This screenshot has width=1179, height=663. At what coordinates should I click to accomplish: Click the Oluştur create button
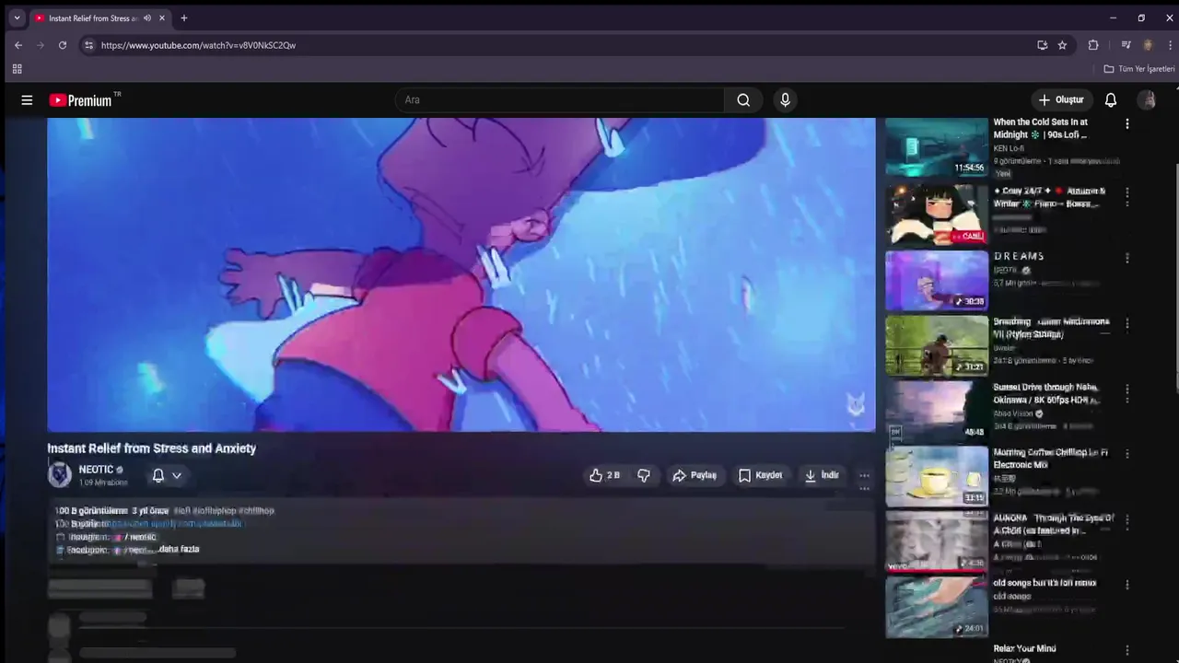[x=1061, y=100]
